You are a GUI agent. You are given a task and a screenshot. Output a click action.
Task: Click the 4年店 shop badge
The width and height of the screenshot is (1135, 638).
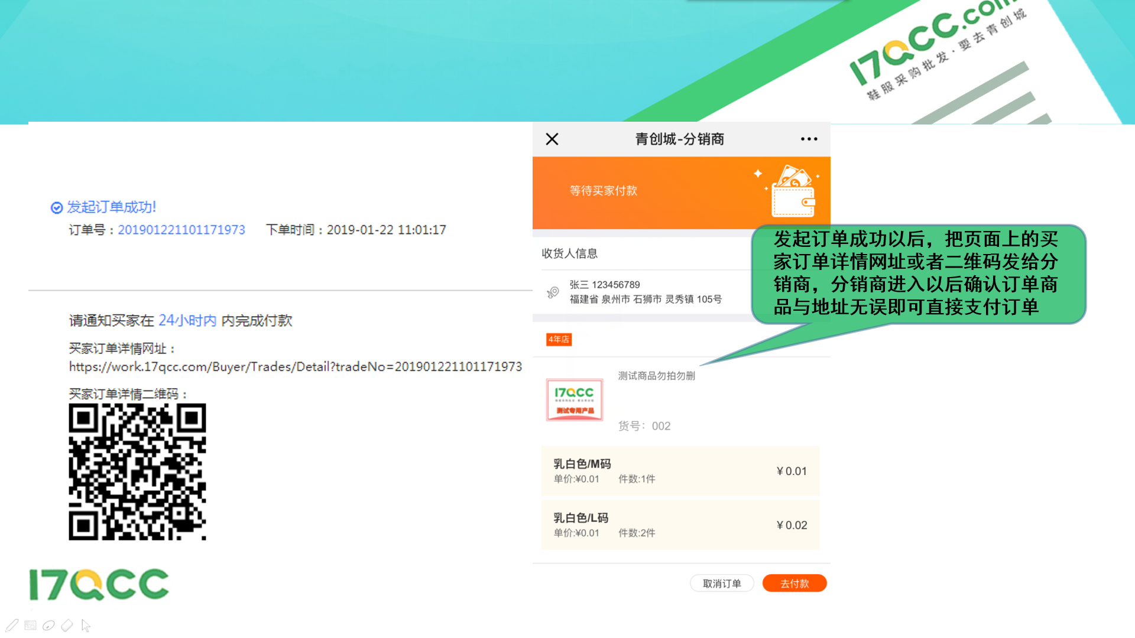pos(559,339)
